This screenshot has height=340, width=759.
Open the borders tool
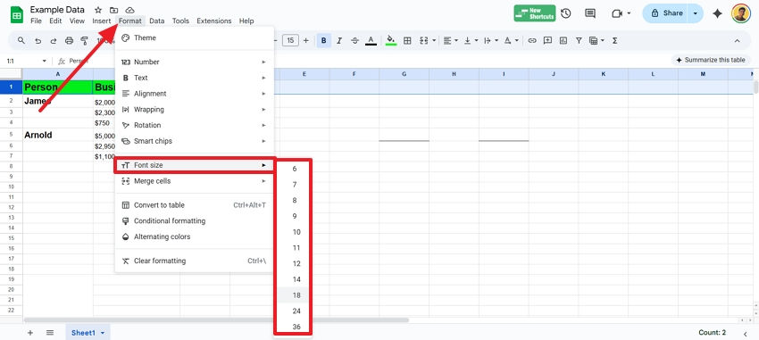coord(407,41)
